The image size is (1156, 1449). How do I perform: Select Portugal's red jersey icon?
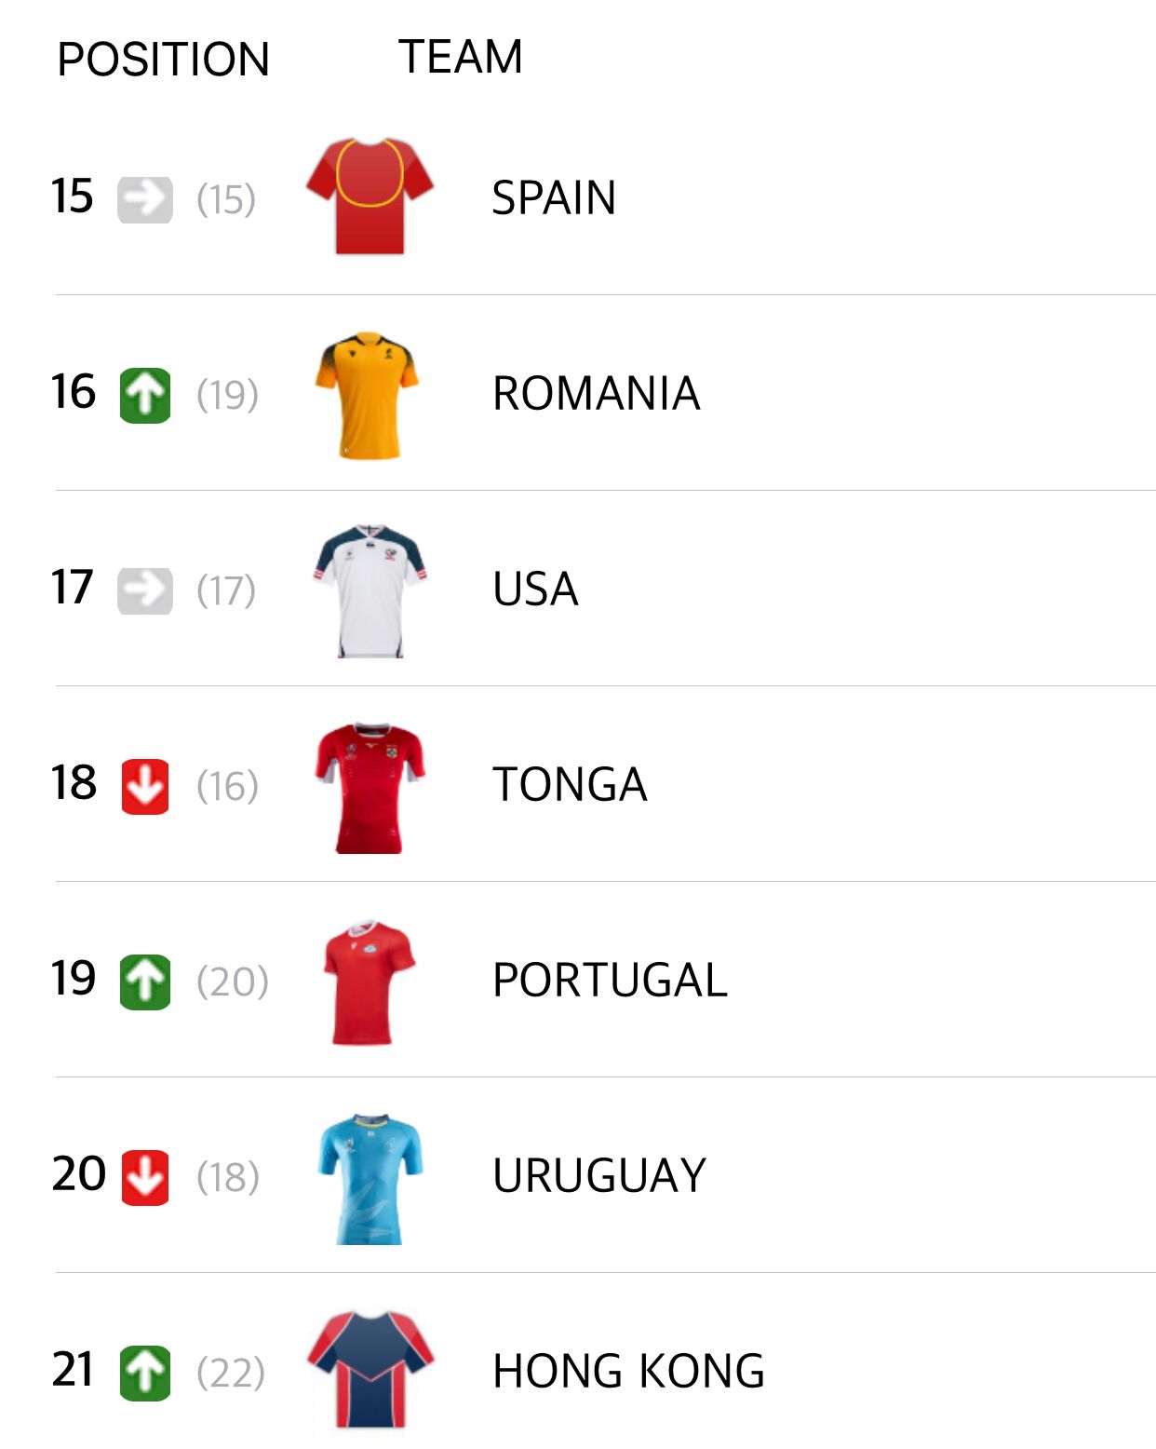[x=369, y=982]
